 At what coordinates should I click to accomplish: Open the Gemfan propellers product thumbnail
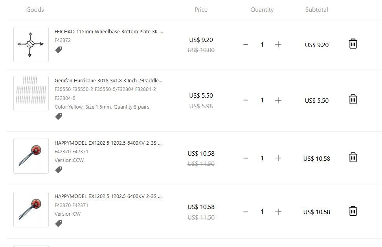tap(31, 93)
